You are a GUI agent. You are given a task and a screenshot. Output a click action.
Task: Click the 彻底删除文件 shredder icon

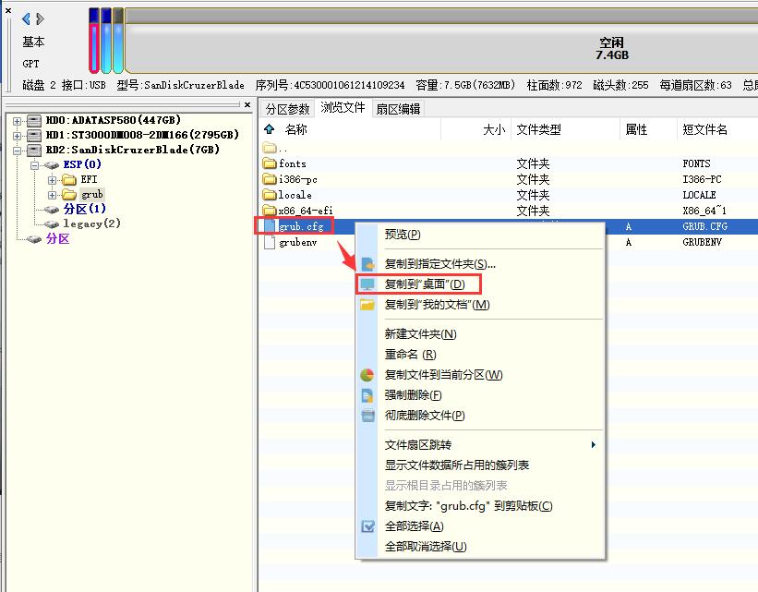pyautogui.click(x=367, y=416)
